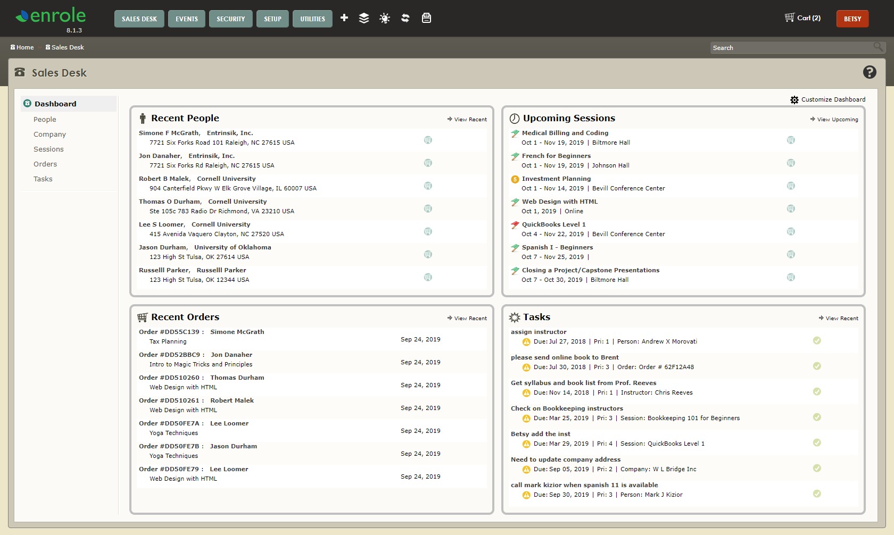Check off 'Betsy add the inst' task
The image size is (894, 535).
click(817, 442)
